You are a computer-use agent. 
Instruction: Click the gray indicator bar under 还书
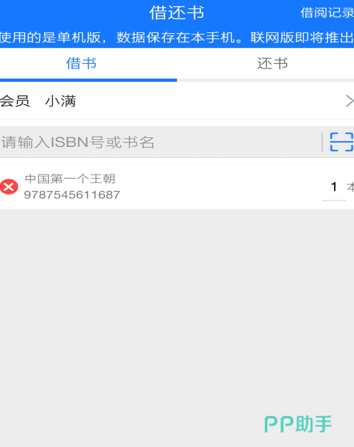[x=265, y=80]
